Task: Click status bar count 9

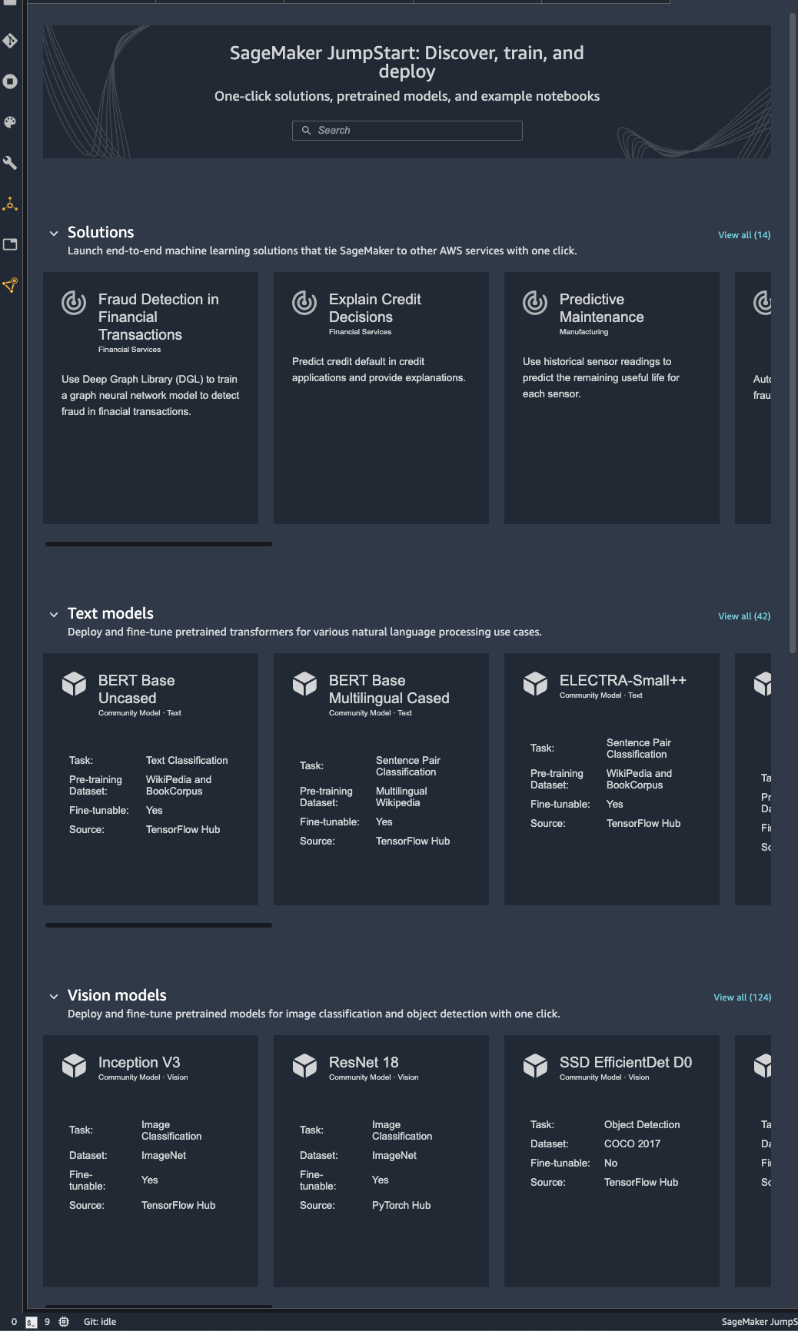Action: 47,1322
